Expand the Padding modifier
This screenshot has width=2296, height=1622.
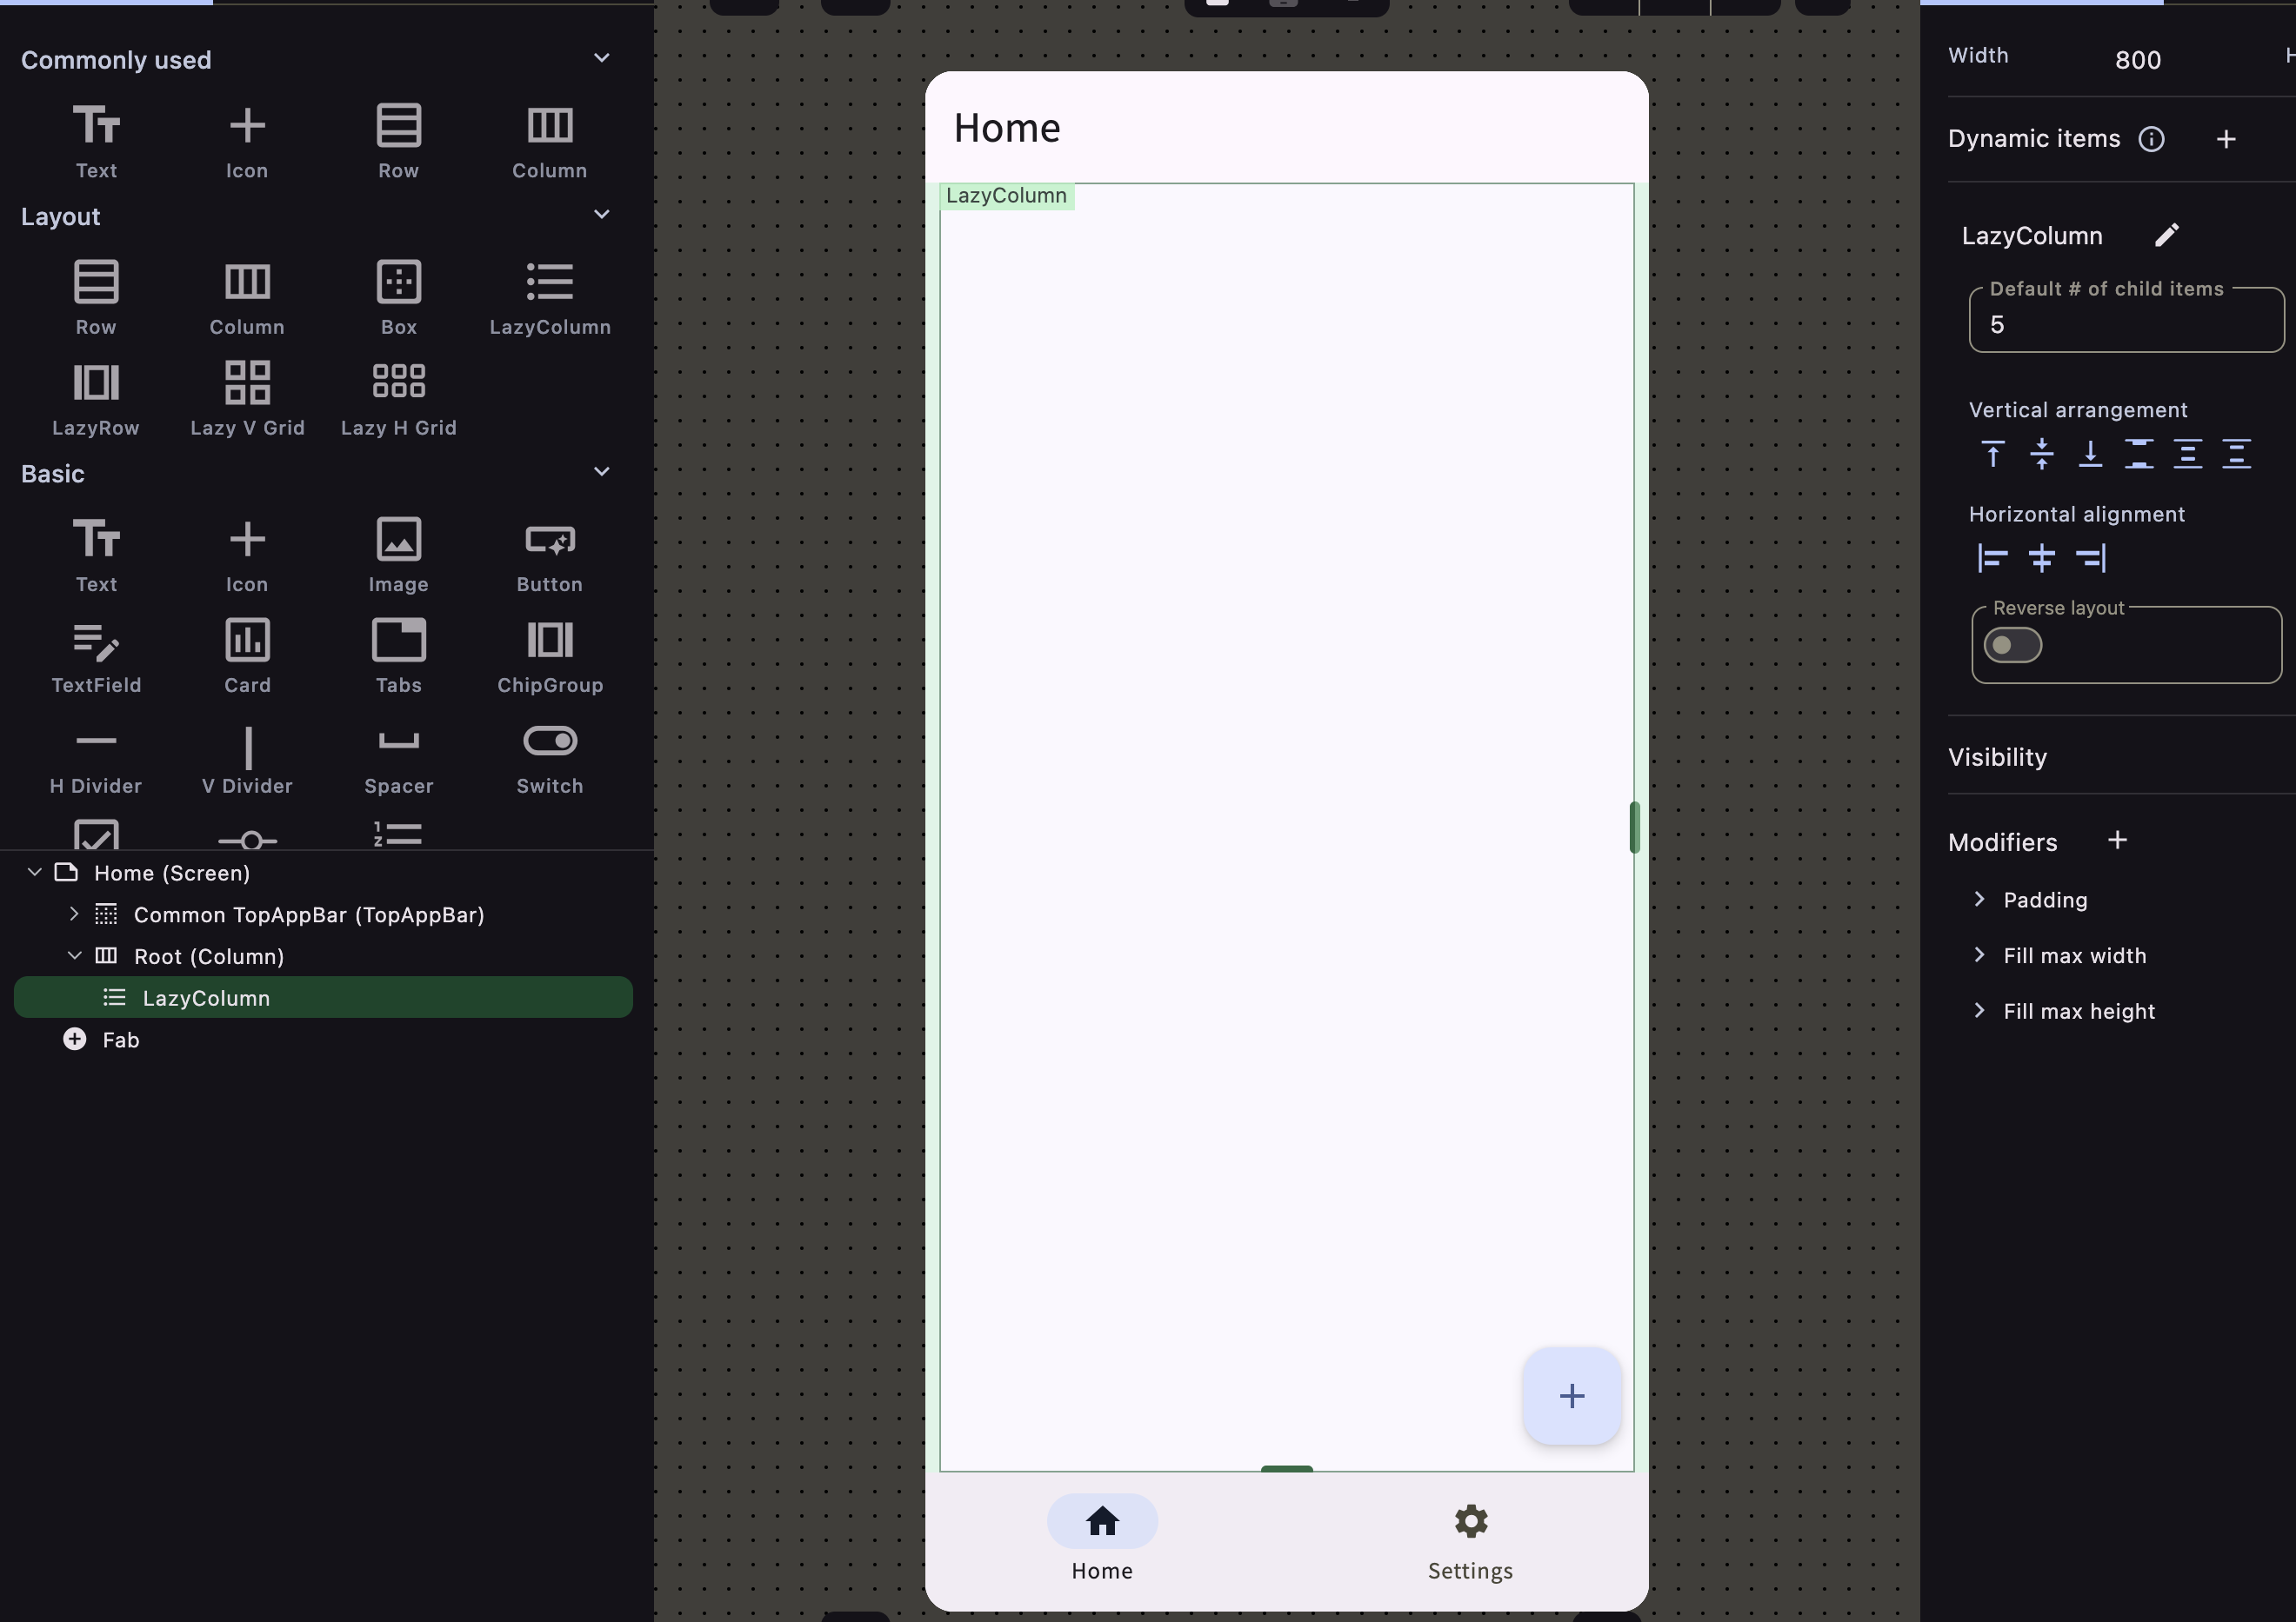pyautogui.click(x=1979, y=900)
